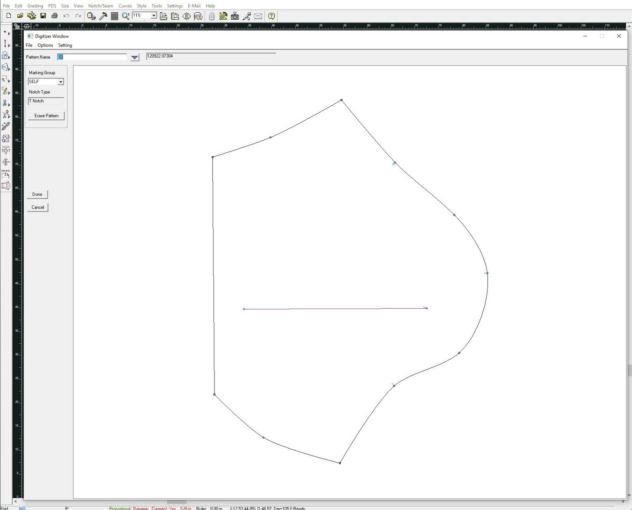Viewport: 632px width, 510px height.
Task: Open the Notch/Seam menu
Action: click(101, 6)
